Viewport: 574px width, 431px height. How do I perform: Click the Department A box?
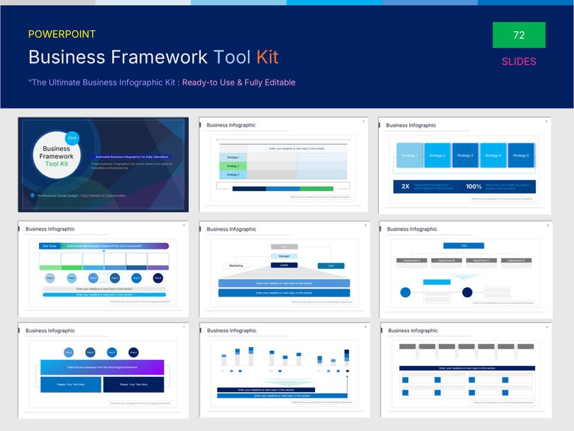(412, 260)
